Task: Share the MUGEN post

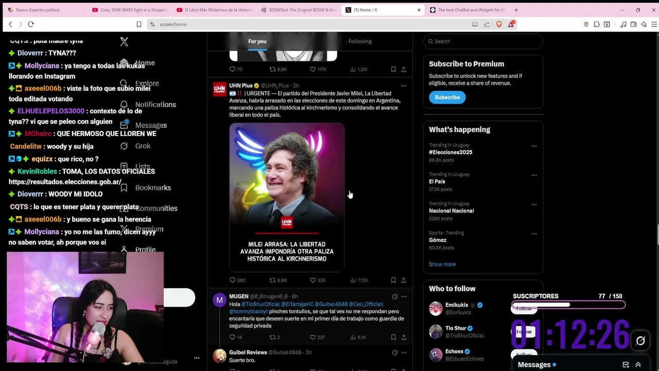Action: [404, 338]
